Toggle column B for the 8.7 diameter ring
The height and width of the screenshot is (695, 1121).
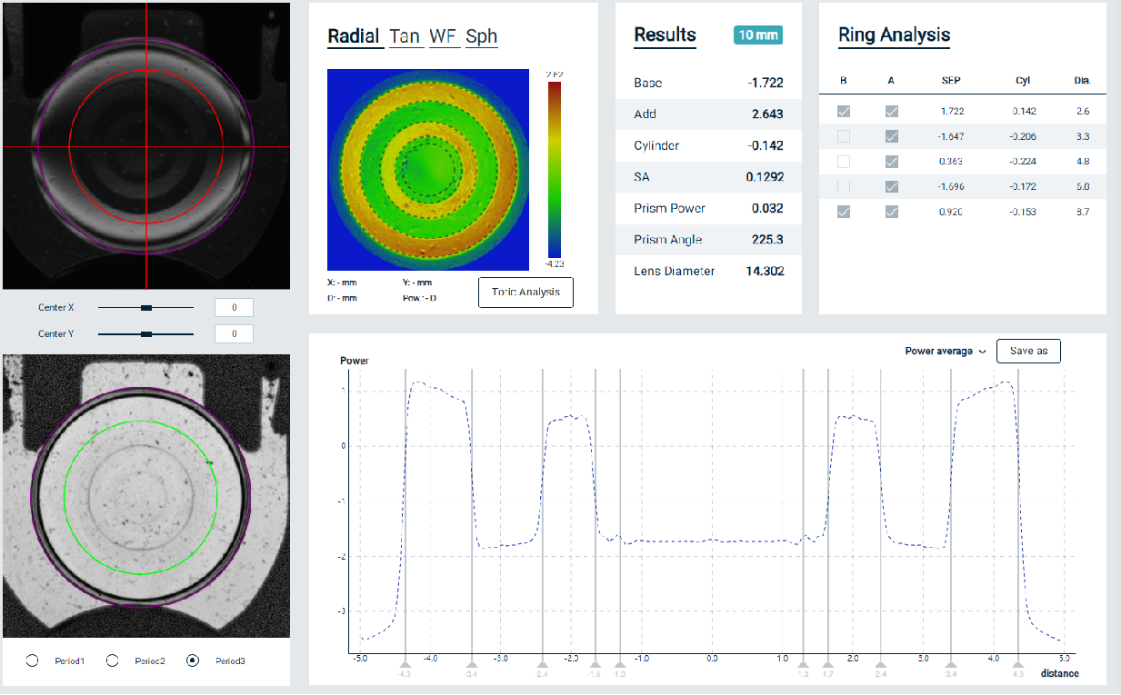coord(844,212)
